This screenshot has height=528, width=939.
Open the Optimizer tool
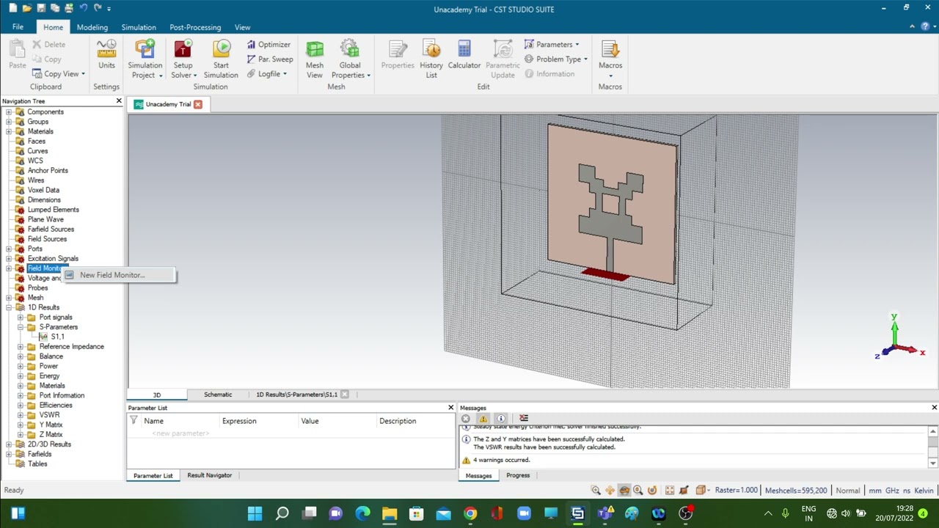click(x=268, y=45)
